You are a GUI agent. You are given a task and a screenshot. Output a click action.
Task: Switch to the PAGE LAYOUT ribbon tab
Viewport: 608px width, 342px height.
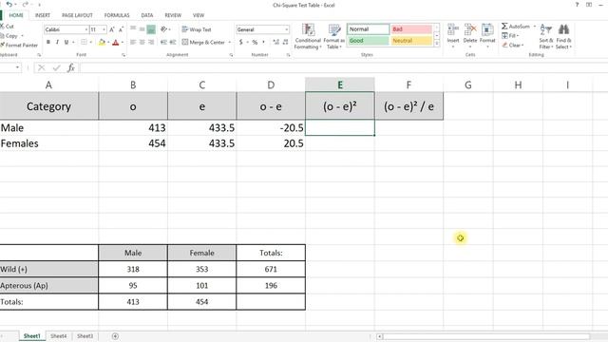[77, 15]
